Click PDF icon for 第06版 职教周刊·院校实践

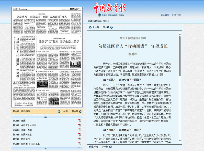(x=79, y=144)
